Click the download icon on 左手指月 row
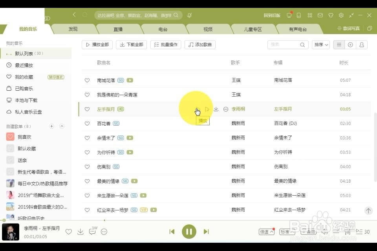 click(x=216, y=109)
